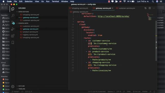Open the Terminal menu

(x=55, y=2)
